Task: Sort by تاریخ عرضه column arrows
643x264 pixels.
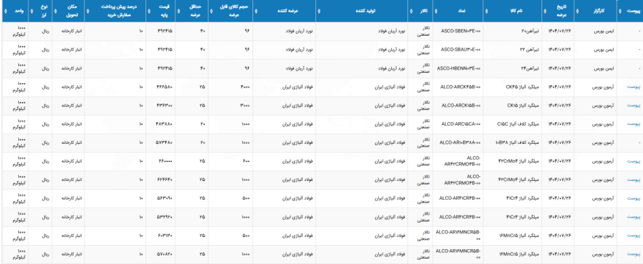Action: [x=546, y=11]
